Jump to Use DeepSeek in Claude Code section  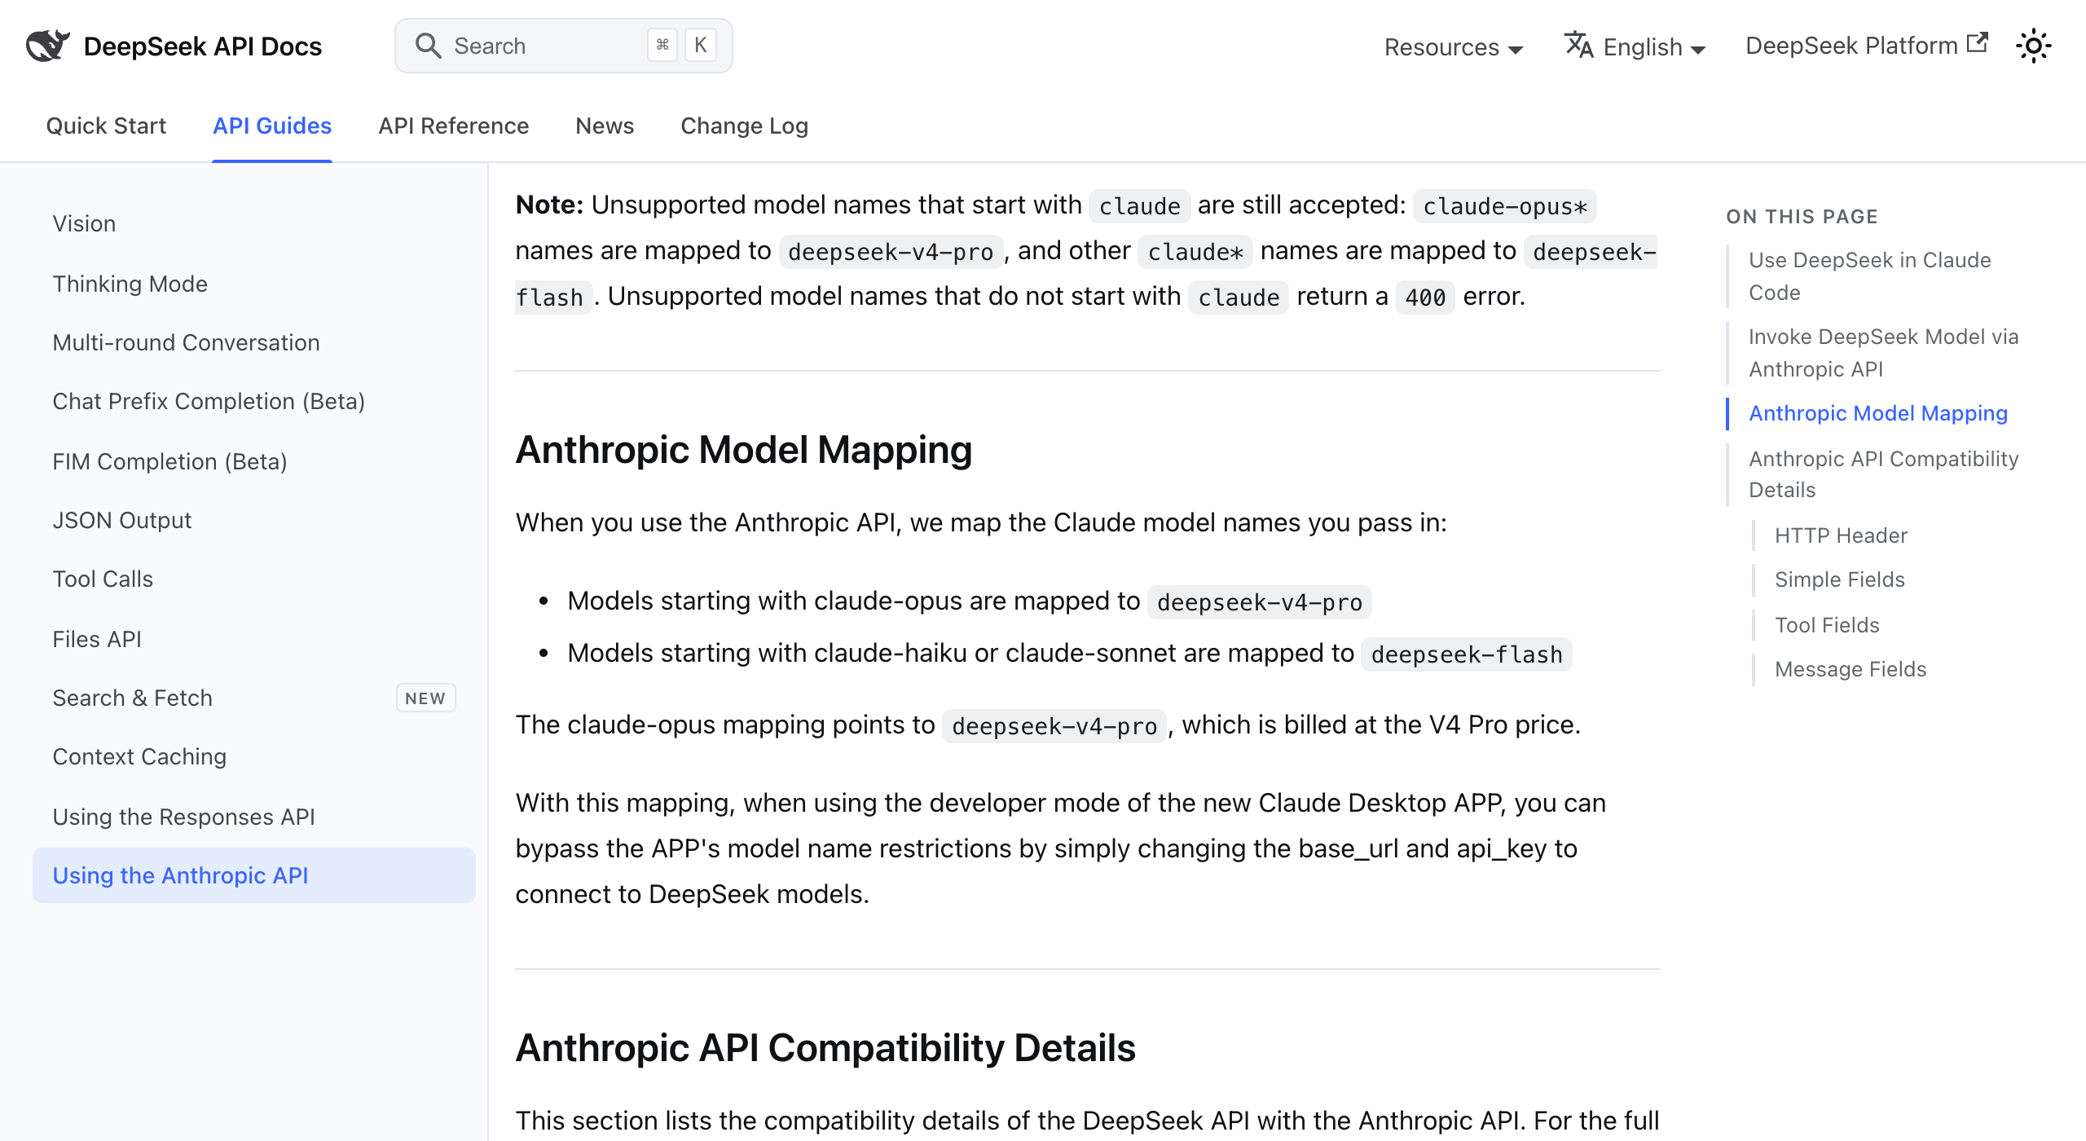point(1870,276)
